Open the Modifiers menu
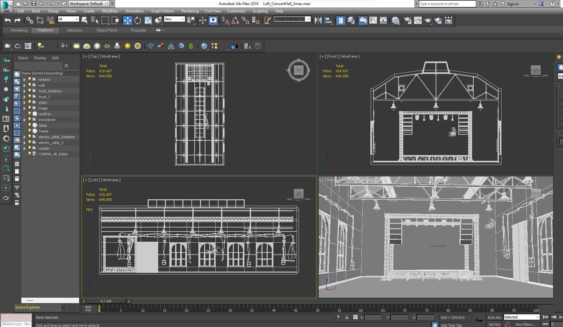563x327 pixels. [x=110, y=11]
